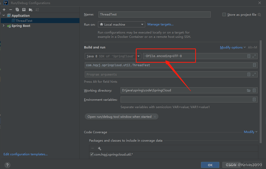
Task: Select the Spring Boot category
Action: [x=21, y=26]
